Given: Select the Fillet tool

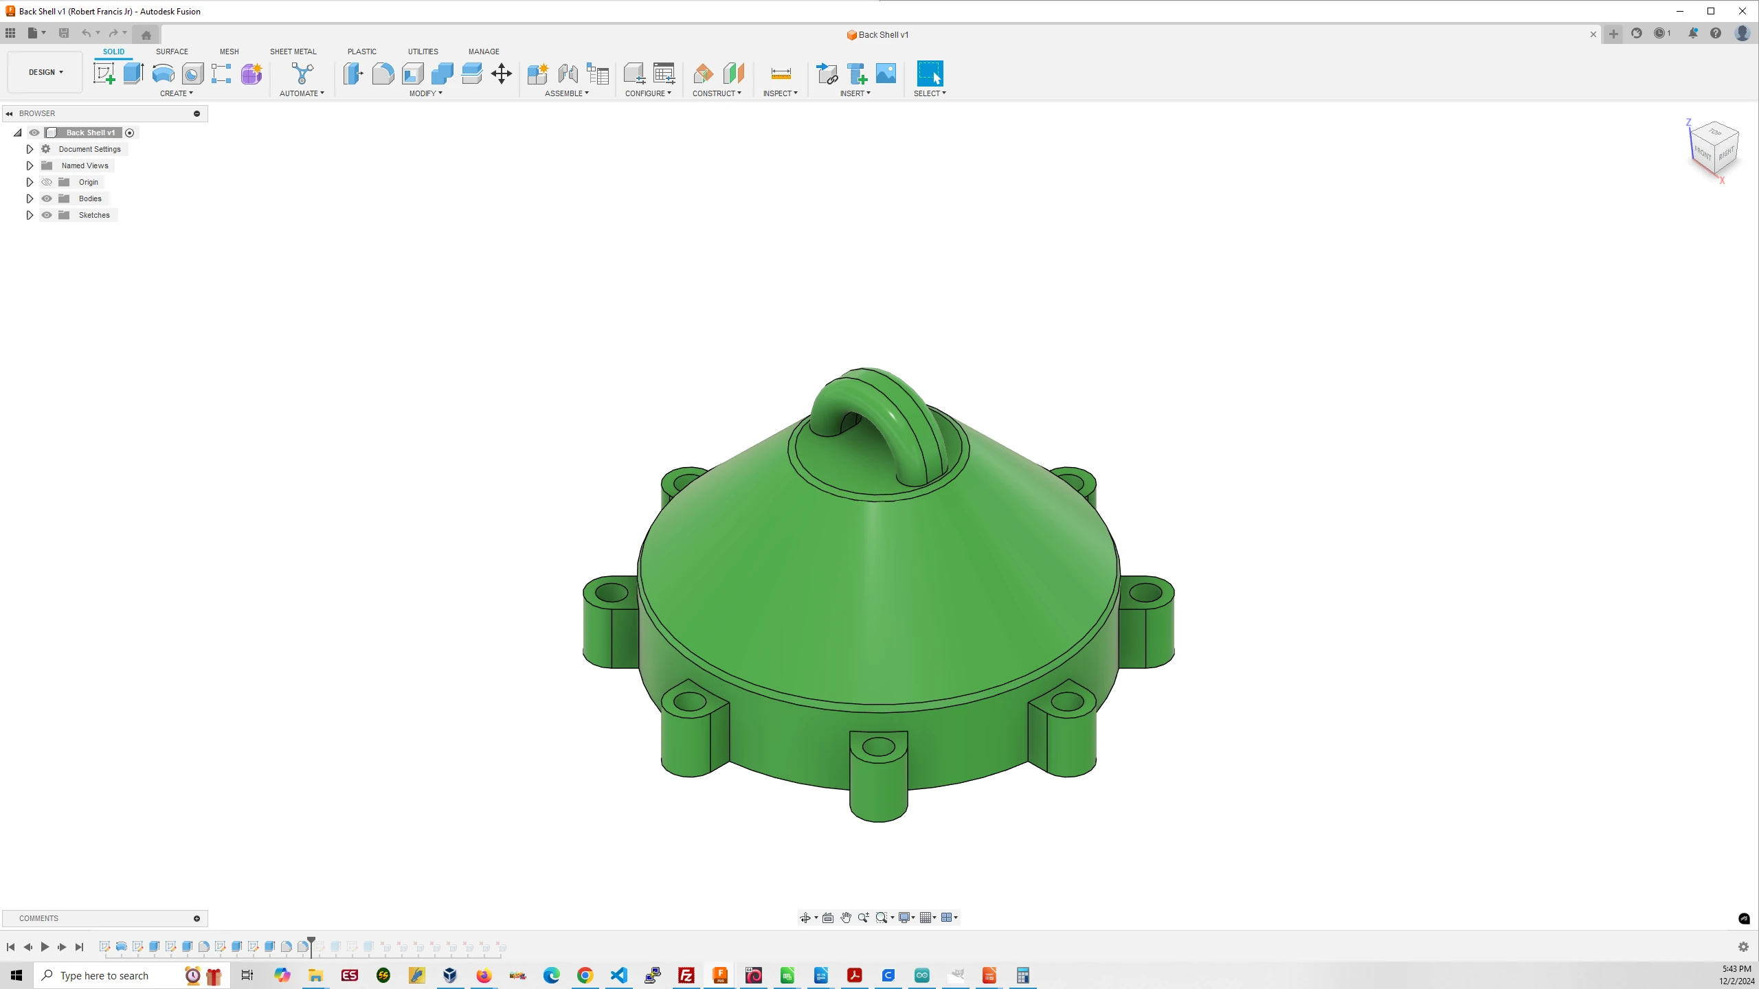Looking at the screenshot, I should 383,73.
